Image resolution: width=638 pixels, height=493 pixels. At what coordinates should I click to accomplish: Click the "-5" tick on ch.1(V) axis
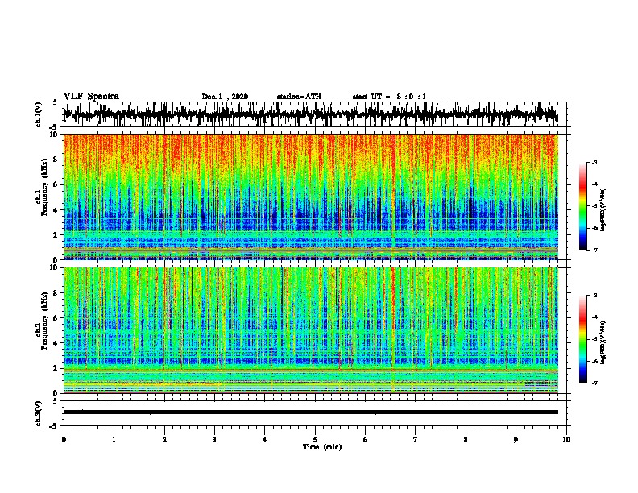tap(54, 127)
